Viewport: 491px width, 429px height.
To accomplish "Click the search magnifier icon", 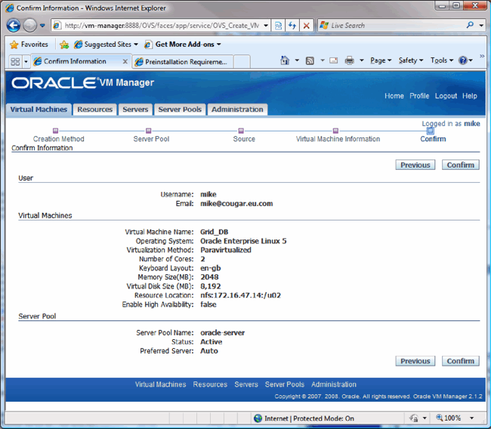I will pos(470,25).
